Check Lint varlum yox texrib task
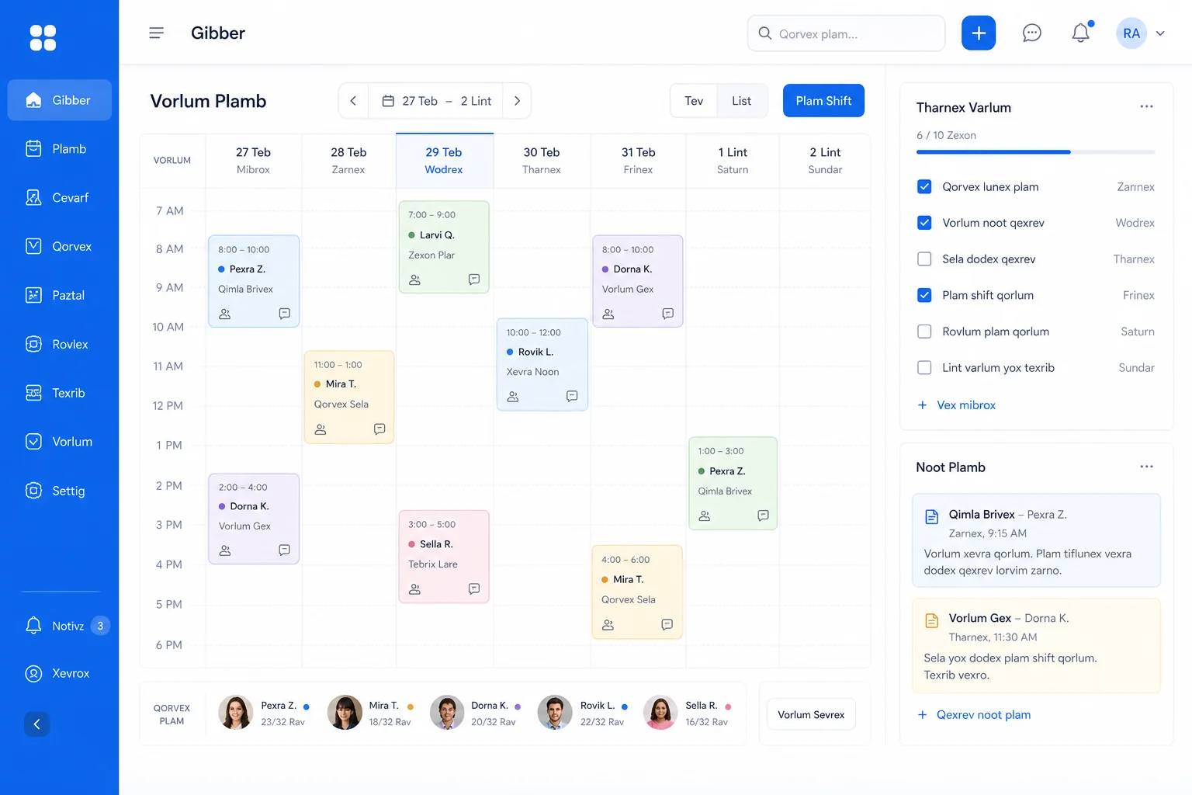The image size is (1192, 795). (924, 367)
